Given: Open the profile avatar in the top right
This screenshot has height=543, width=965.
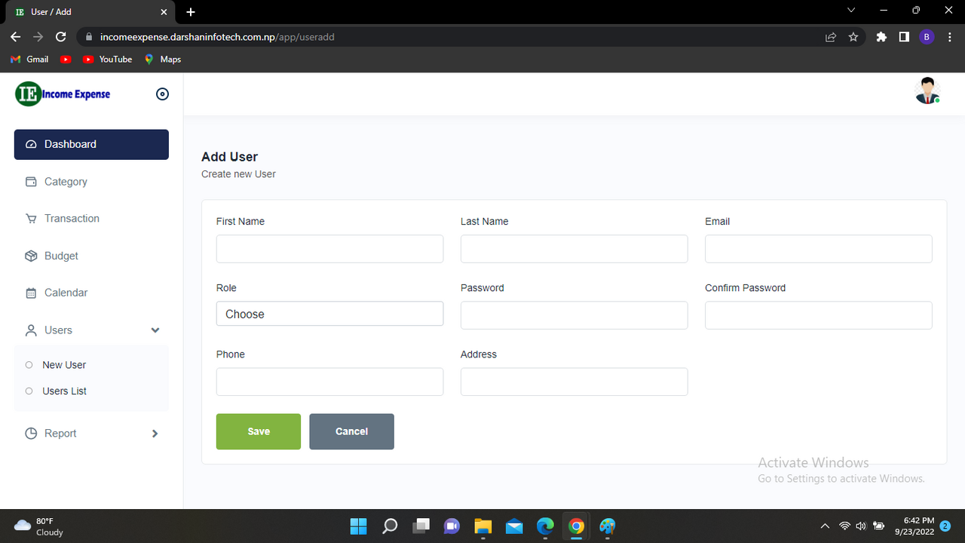Looking at the screenshot, I should click(x=927, y=90).
